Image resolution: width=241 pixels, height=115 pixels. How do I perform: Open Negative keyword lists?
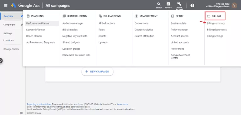[x=75, y=36]
